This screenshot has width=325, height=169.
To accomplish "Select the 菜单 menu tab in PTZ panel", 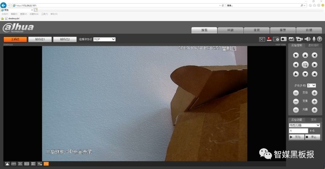I will [313, 119].
